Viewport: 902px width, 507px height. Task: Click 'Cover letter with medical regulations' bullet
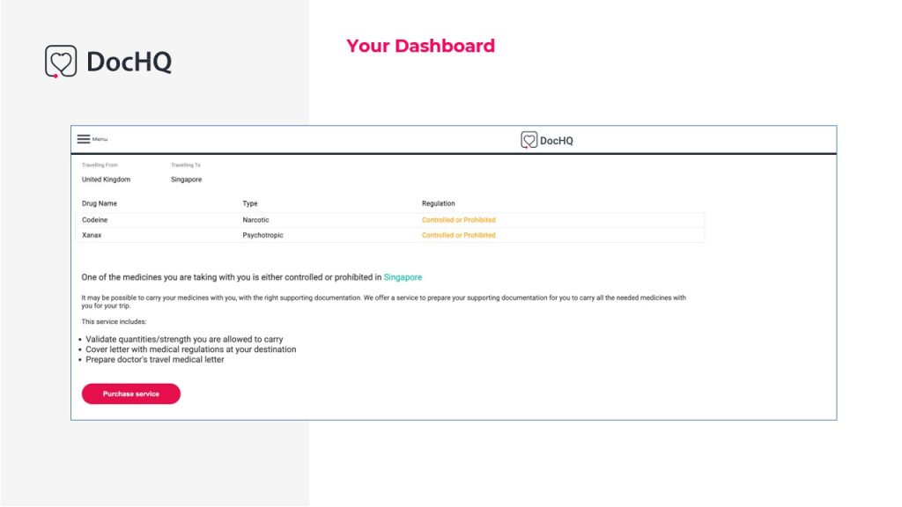(191, 349)
